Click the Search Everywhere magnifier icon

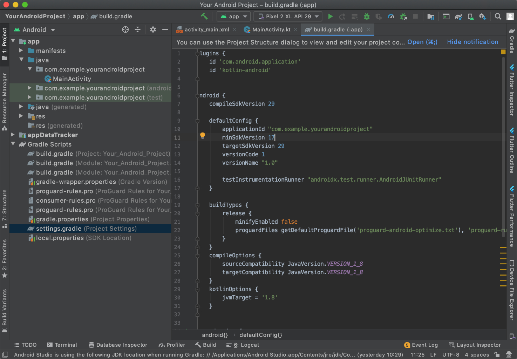[x=498, y=16]
